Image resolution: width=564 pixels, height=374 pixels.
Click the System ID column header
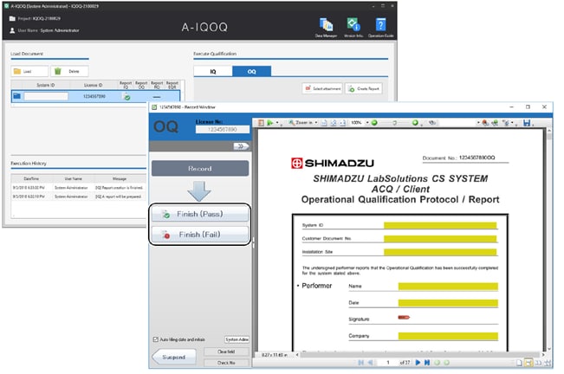pos(46,85)
